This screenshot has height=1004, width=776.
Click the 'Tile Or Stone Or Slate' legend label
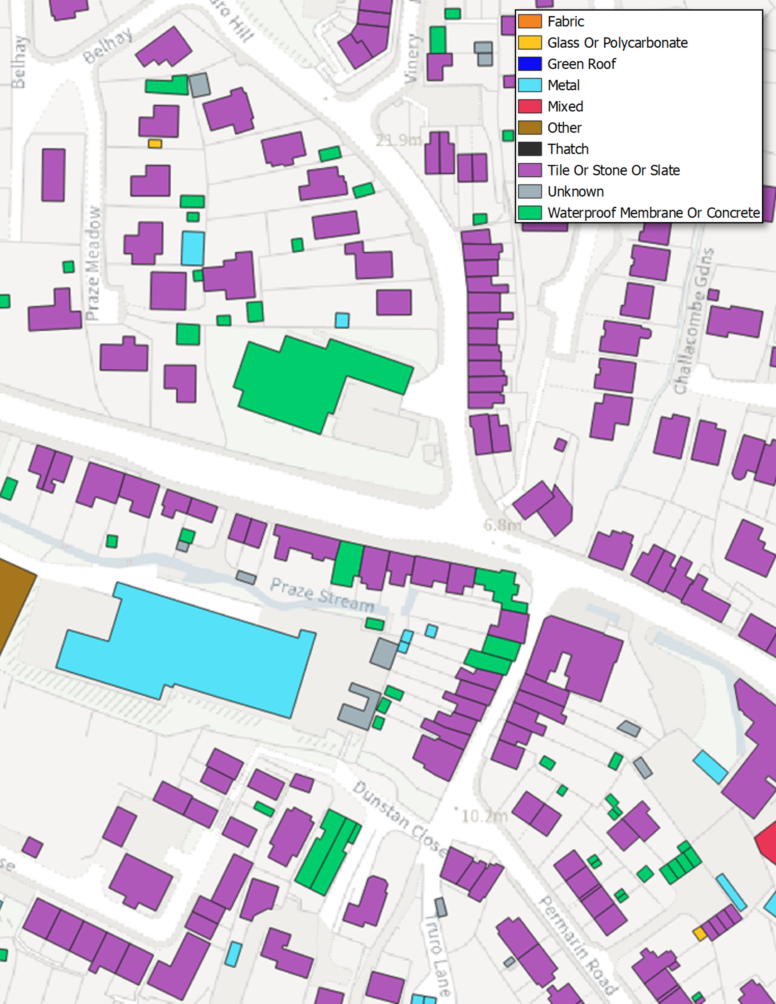point(613,170)
